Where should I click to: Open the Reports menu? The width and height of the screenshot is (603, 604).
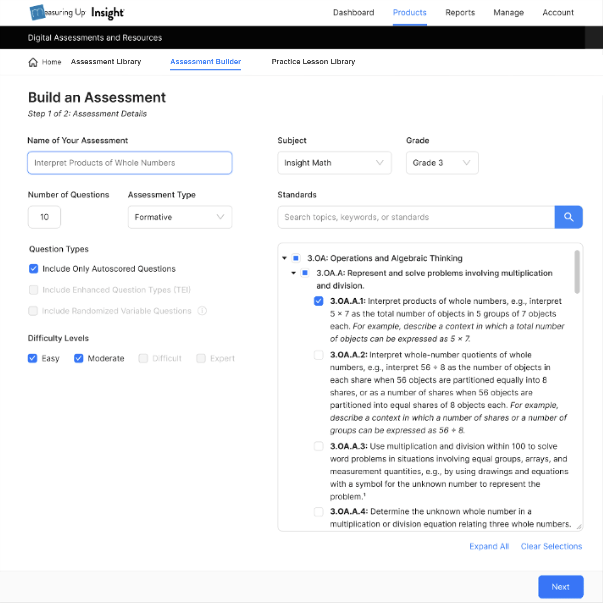[x=460, y=13]
